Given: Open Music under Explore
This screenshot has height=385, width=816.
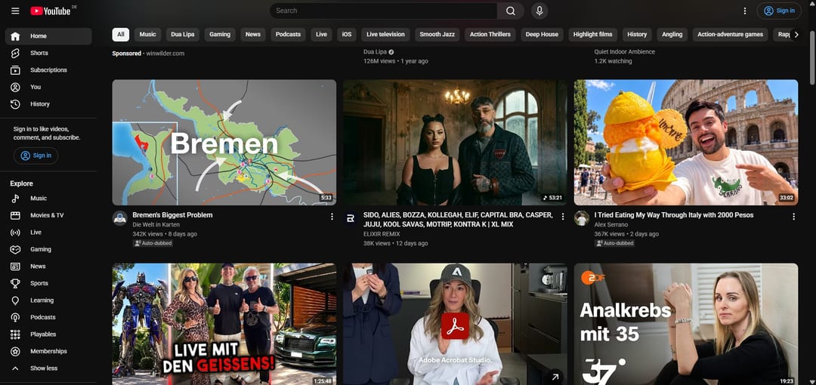Looking at the screenshot, I should click(x=48, y=199).
